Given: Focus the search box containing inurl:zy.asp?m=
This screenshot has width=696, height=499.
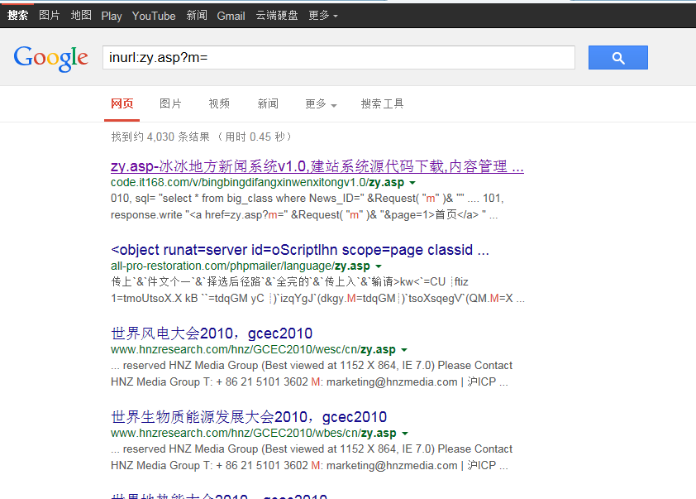Looking at the screenshot, I should click(339, 57).
